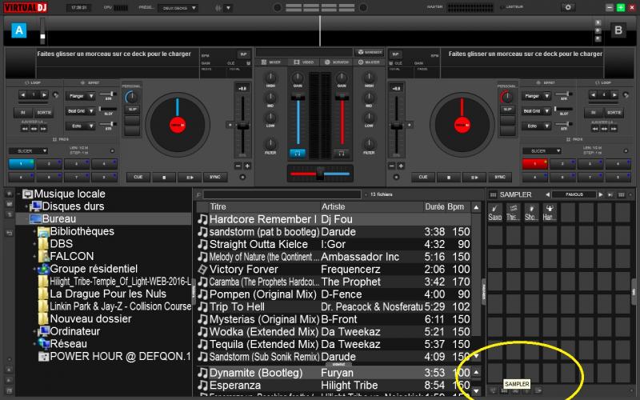
Task: Click the sampler view icon in bottom bar
Action: pos(505,391)
